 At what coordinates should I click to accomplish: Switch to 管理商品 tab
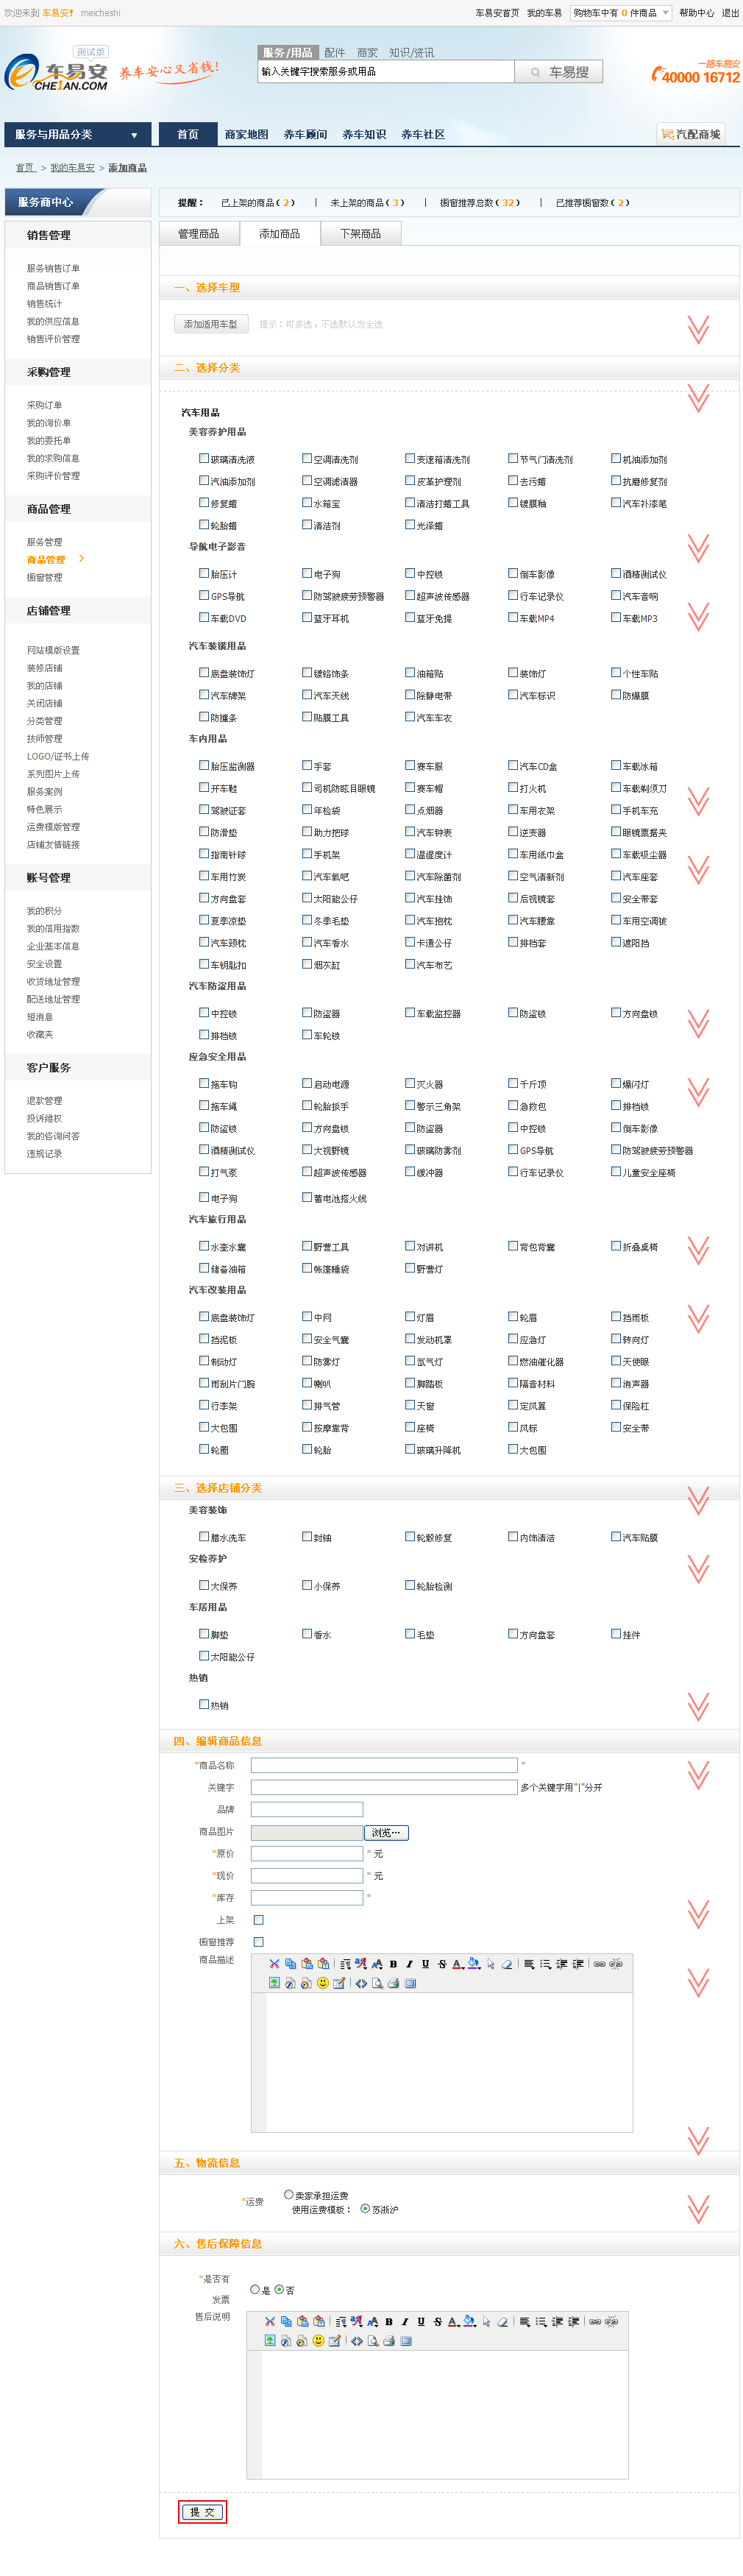(x=198, y=233)
